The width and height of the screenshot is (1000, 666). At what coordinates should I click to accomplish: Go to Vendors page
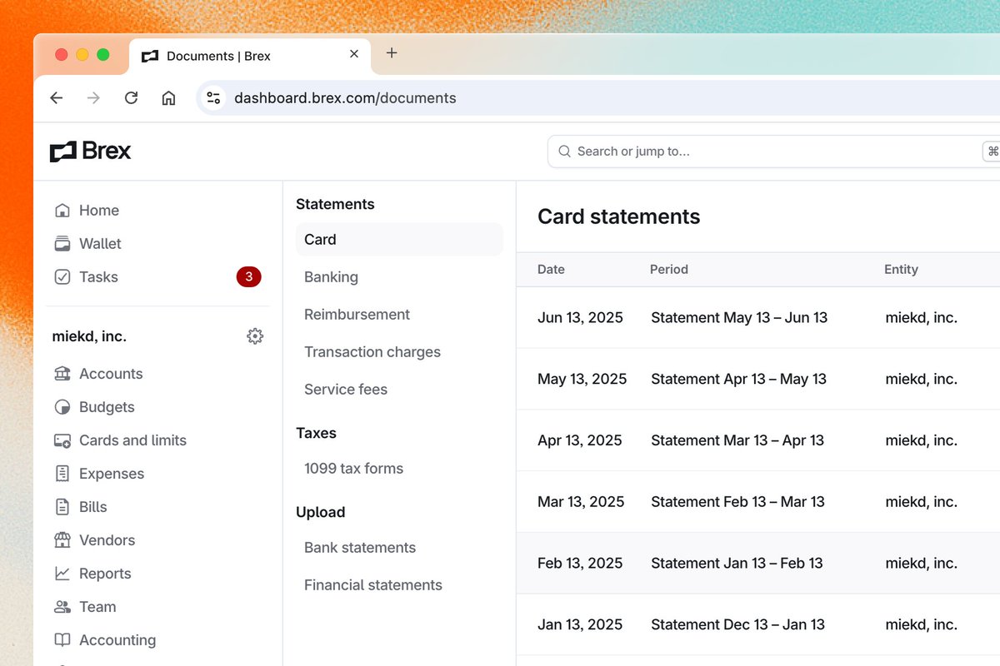[x=107, y=540]
